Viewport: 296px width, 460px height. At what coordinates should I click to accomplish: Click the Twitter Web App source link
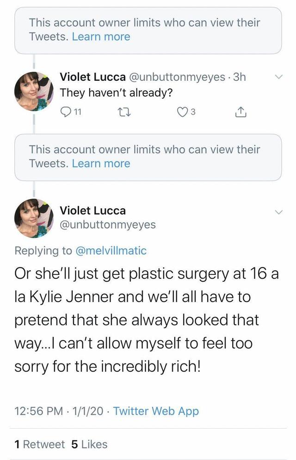156,411
